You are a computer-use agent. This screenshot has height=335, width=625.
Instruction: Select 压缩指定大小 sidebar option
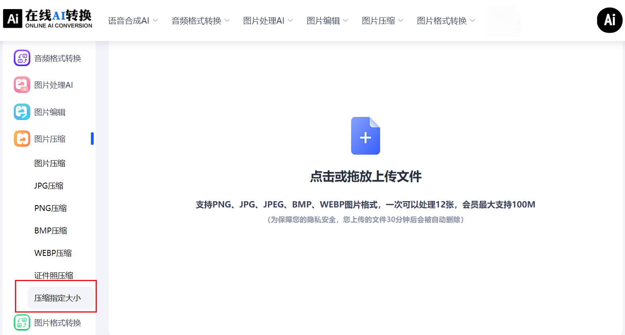(x=57, y=298)
